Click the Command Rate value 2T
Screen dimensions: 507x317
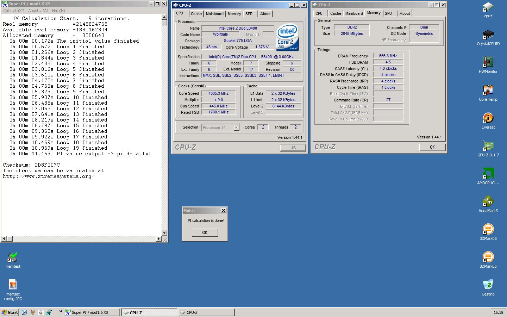pos(388,100)
